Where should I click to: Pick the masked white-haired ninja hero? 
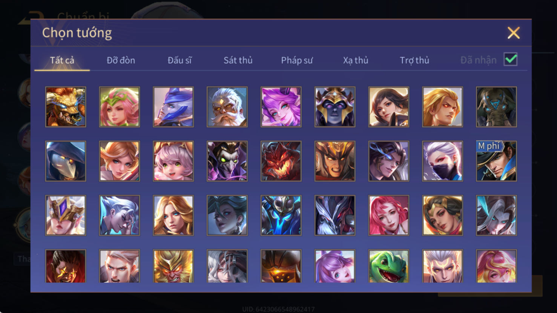click(442, 161)
